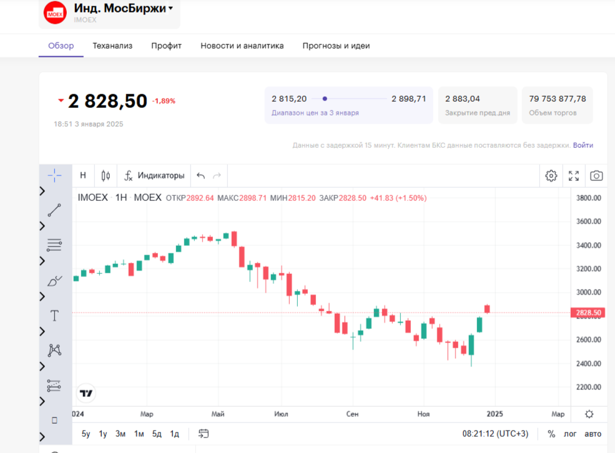Select the text annotation tool
The width and height of the screenshot is (615, 453).
(54, 316)
